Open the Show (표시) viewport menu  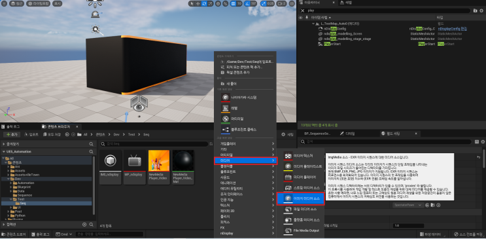pyautogui.click(x=58, y=3)
